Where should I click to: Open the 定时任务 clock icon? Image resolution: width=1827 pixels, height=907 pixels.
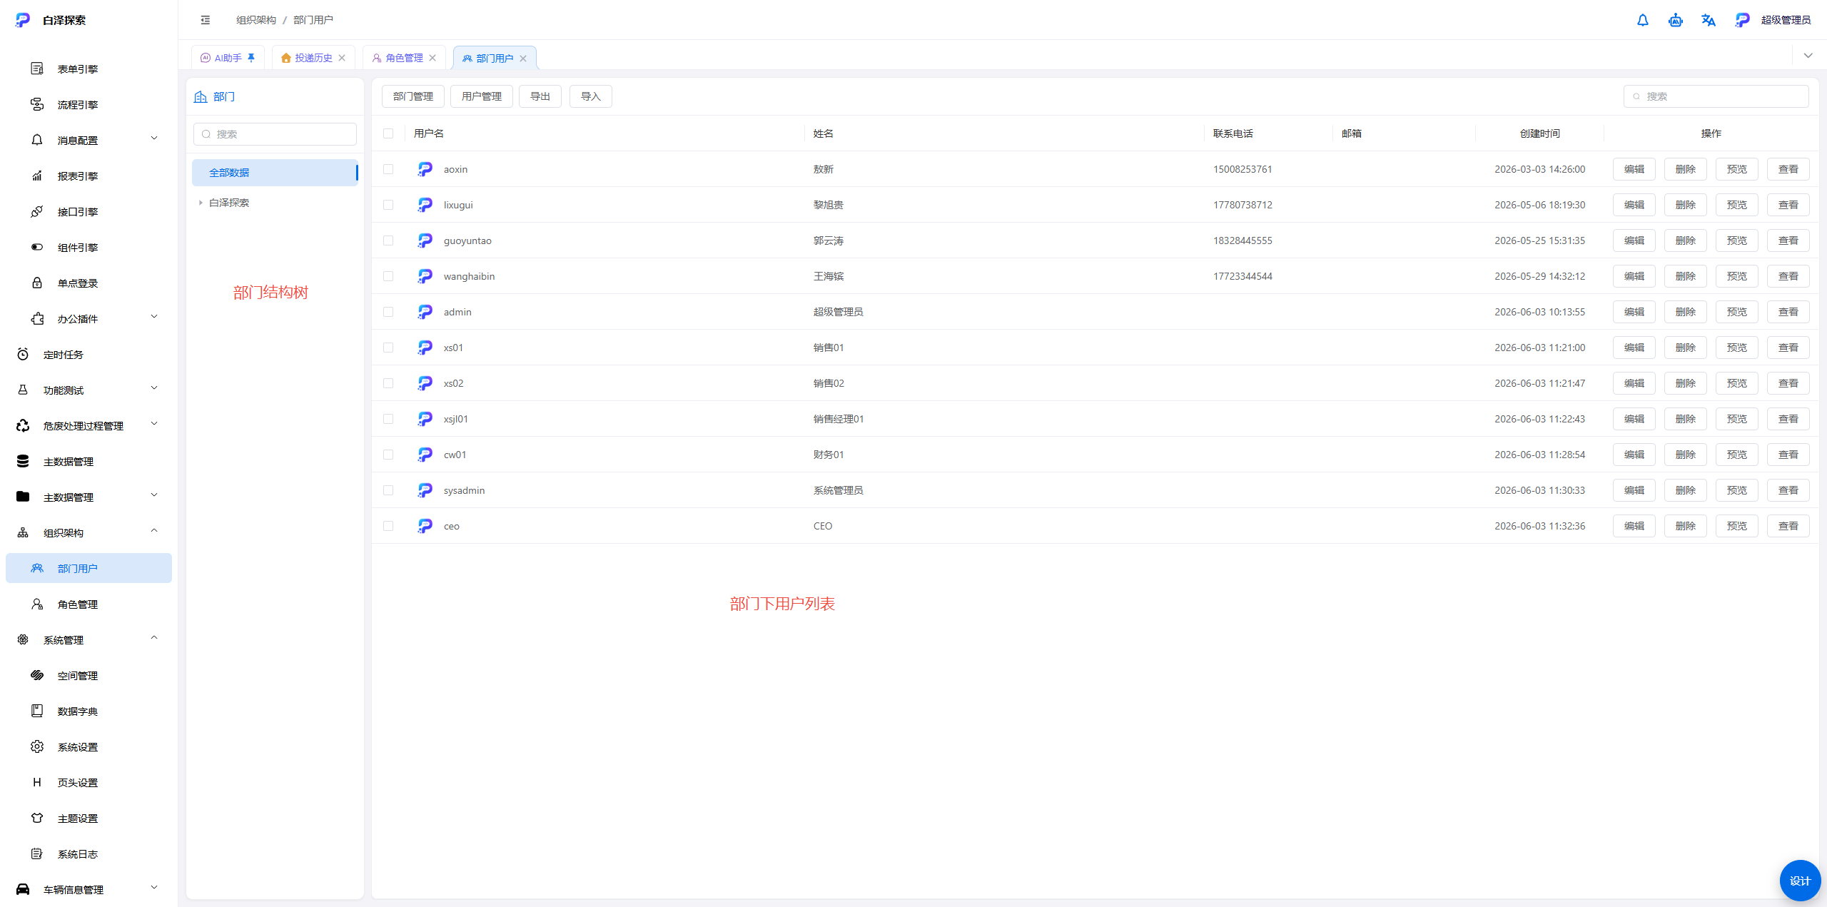coord(23,354)
